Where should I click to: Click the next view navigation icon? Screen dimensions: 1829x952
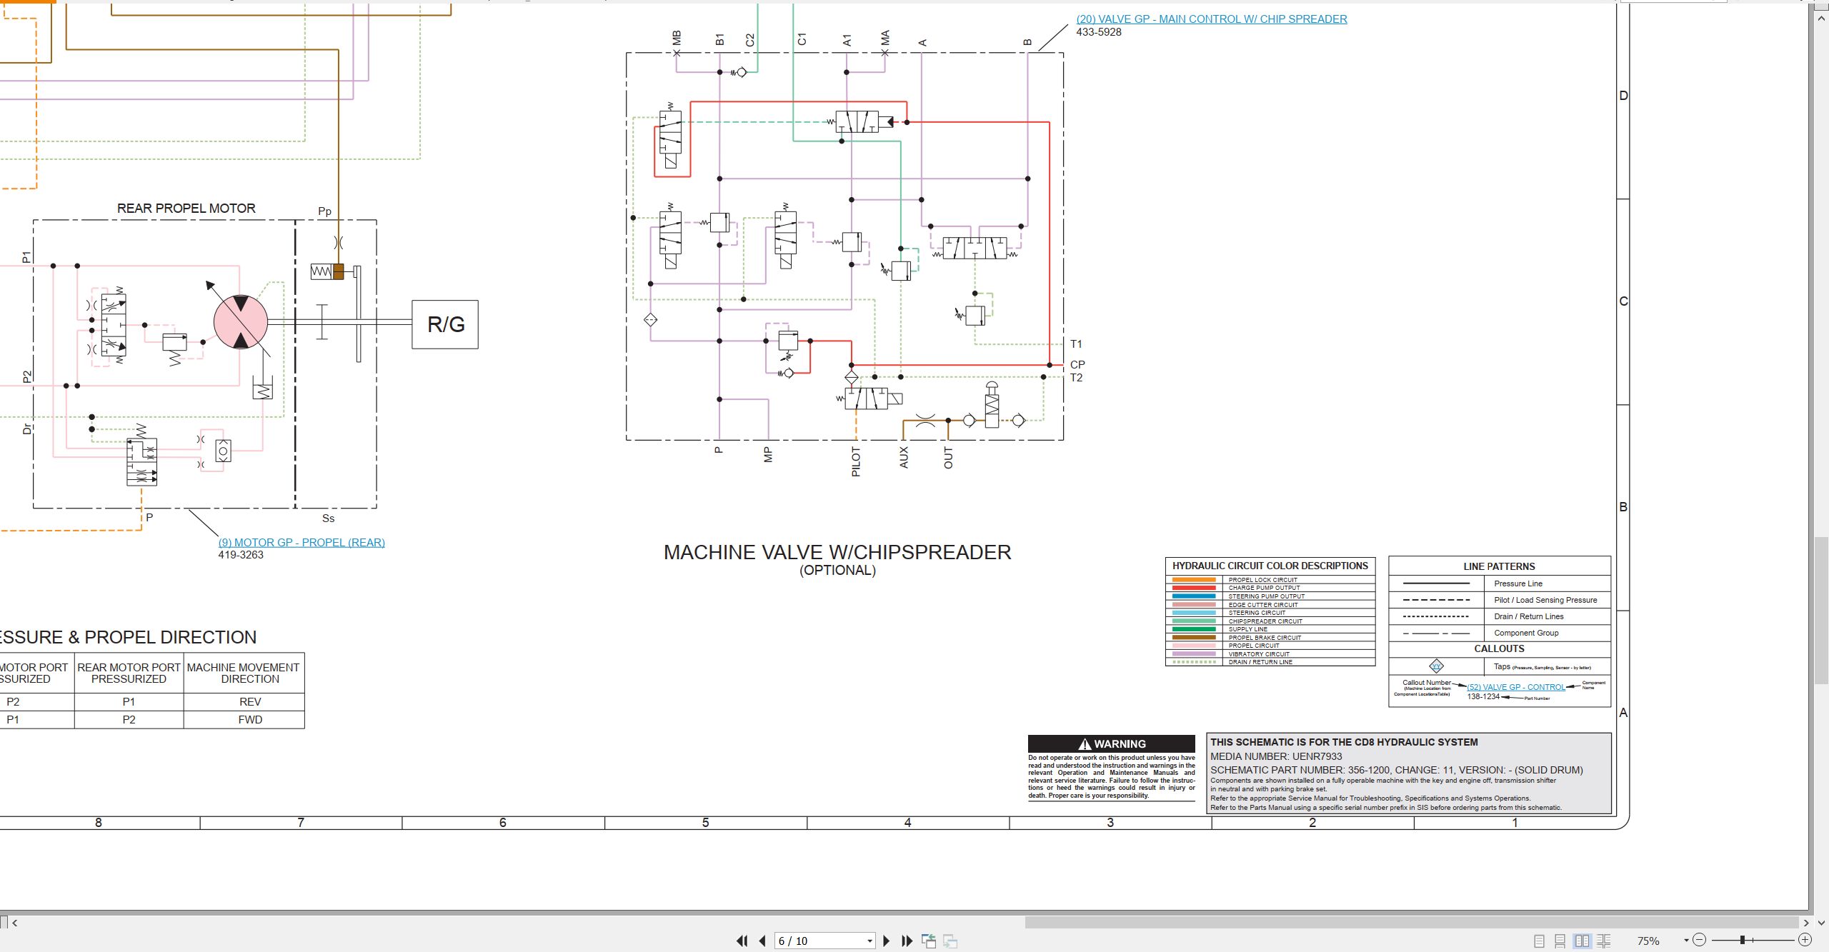[x=950, y=941]
